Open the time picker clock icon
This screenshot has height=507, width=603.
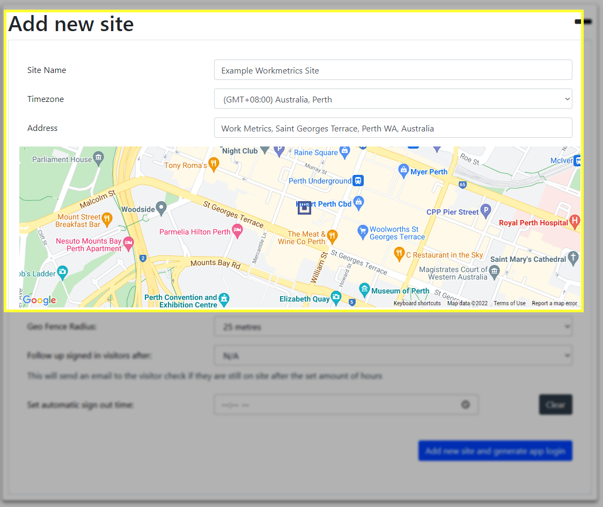(465, 405)
